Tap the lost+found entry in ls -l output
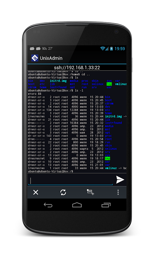Image resolution: width=154 pixels, height=258 pixels. coord(113,123)
